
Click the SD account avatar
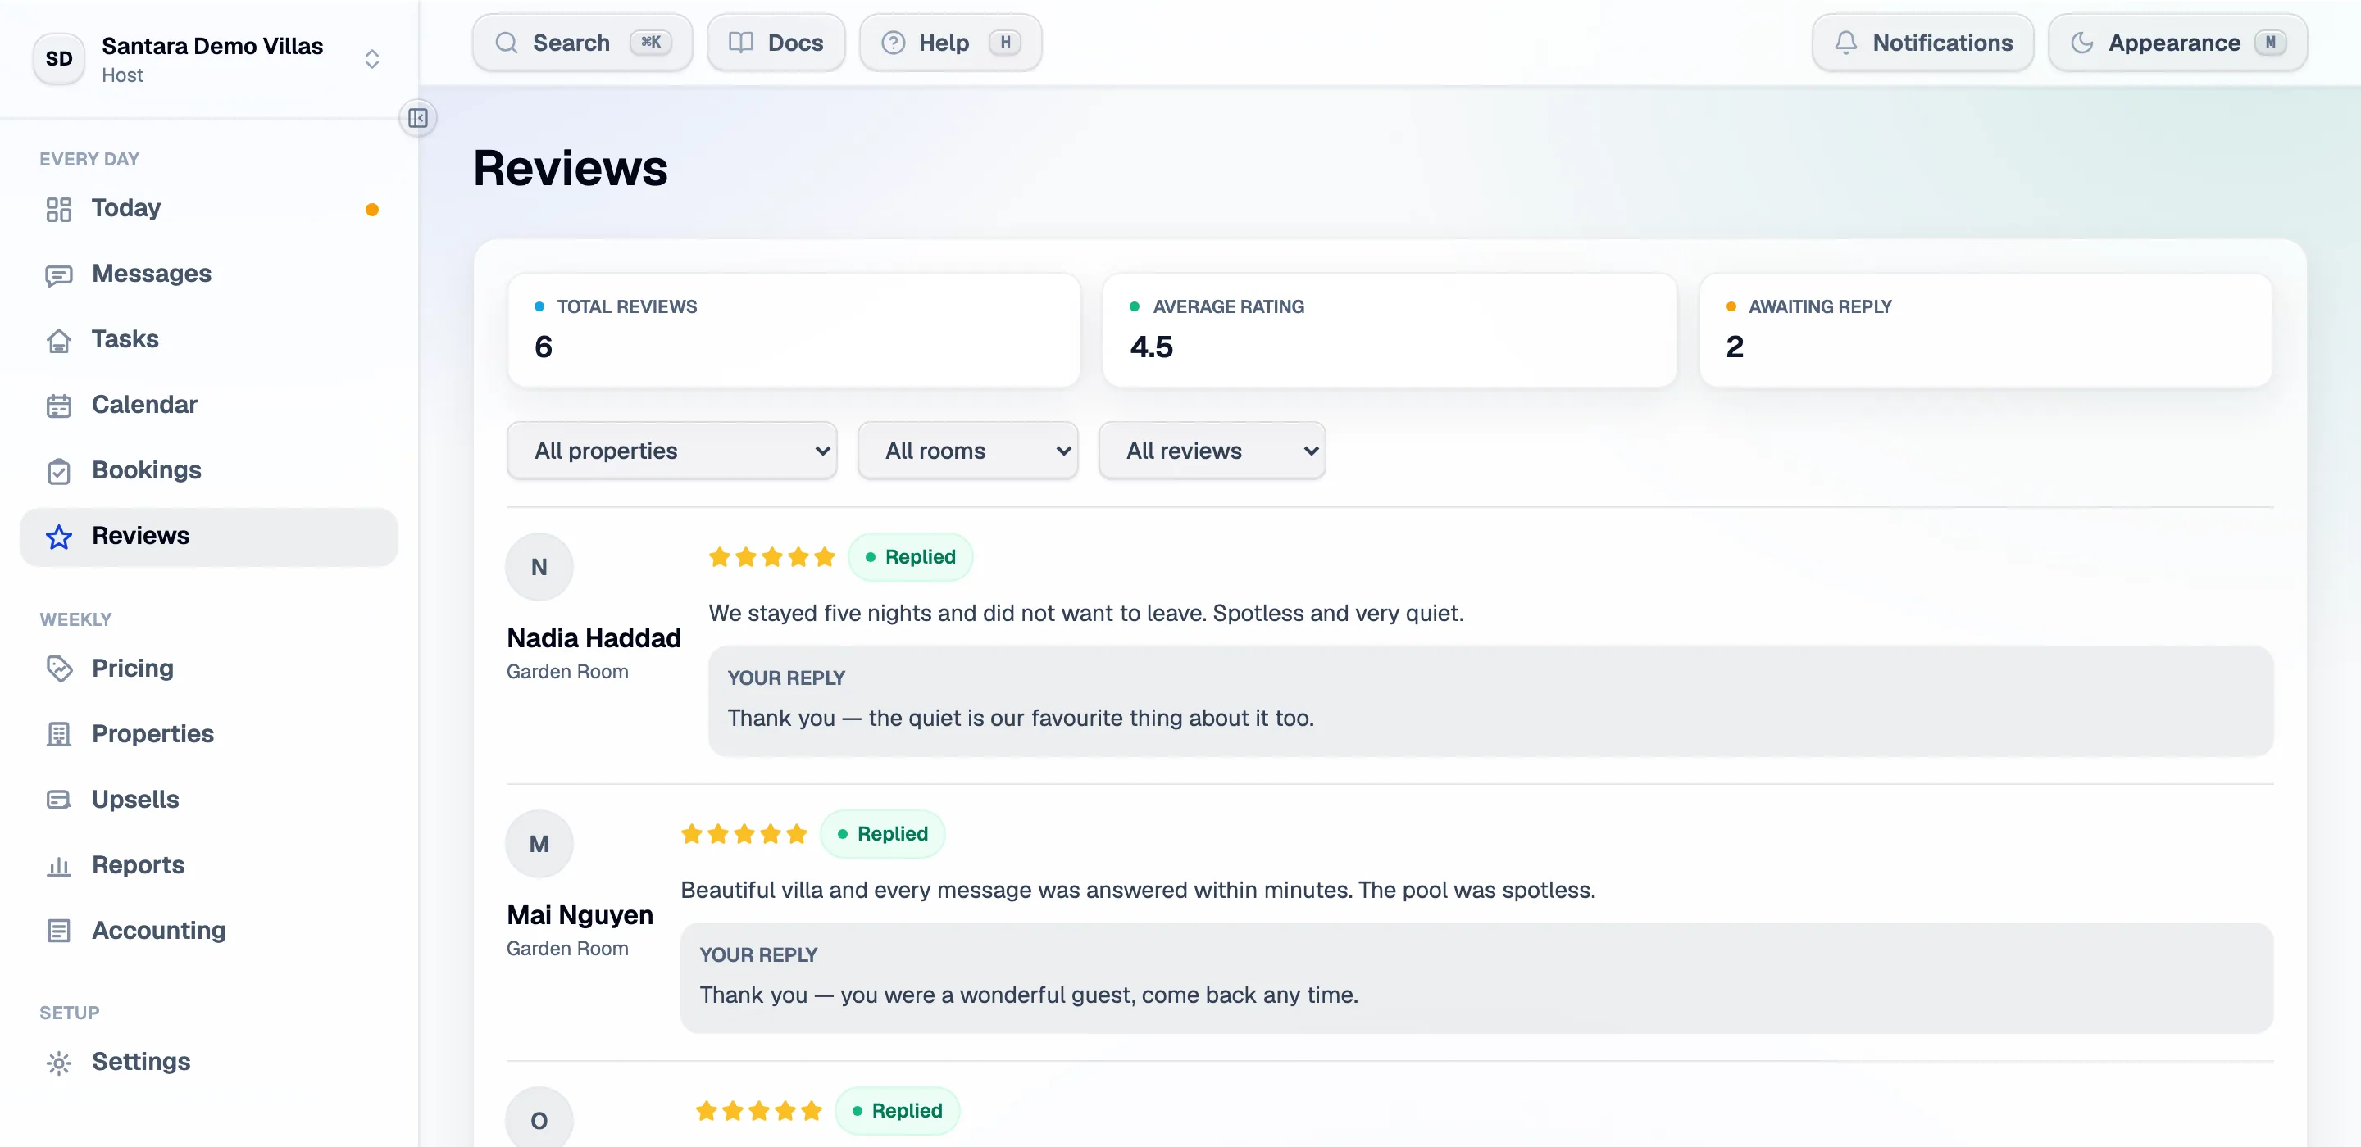coord(59,59)
